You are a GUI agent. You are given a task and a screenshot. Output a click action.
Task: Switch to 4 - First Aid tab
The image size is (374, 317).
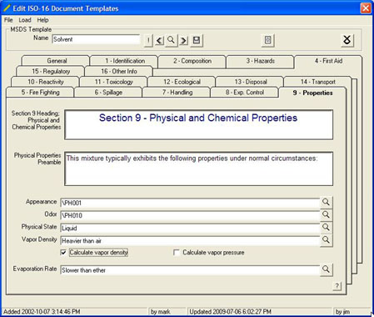(328, 61)
